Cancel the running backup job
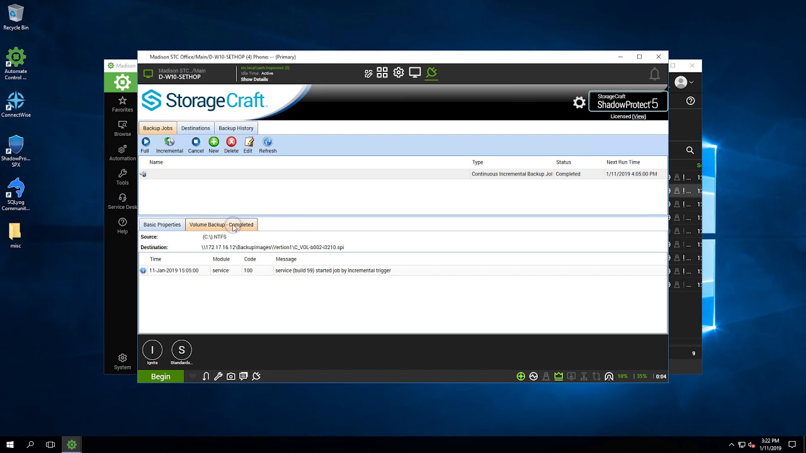The height and width of the screenshot is (453, 806). coord(196,145)
